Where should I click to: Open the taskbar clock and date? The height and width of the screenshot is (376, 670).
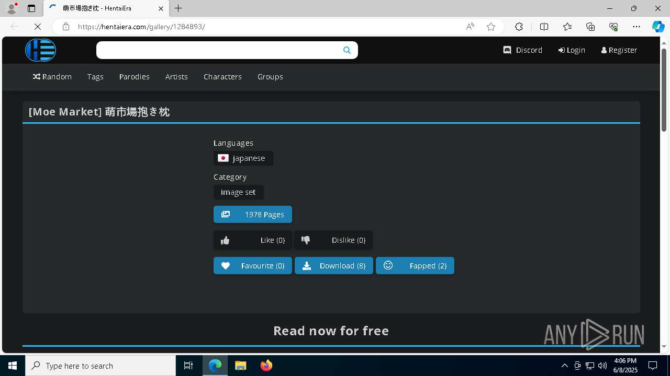point(625,366)
